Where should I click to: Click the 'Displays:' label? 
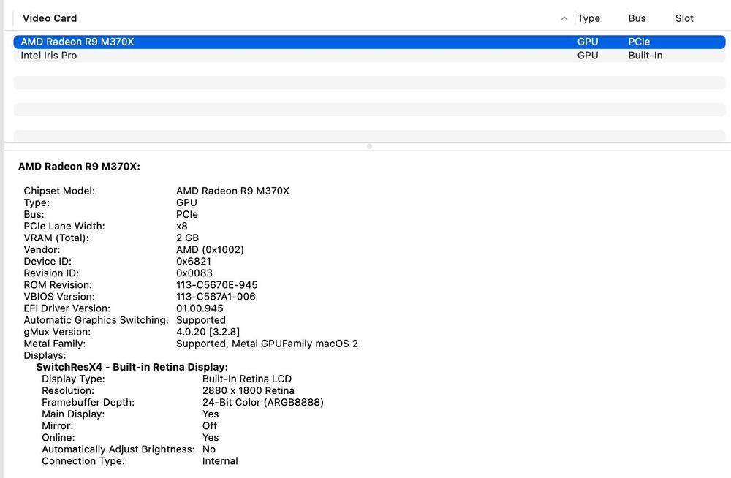click(45, 355)
